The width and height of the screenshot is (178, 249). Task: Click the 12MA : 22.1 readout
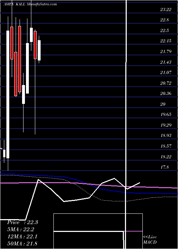pyautogui.click(x=22, y=237)
